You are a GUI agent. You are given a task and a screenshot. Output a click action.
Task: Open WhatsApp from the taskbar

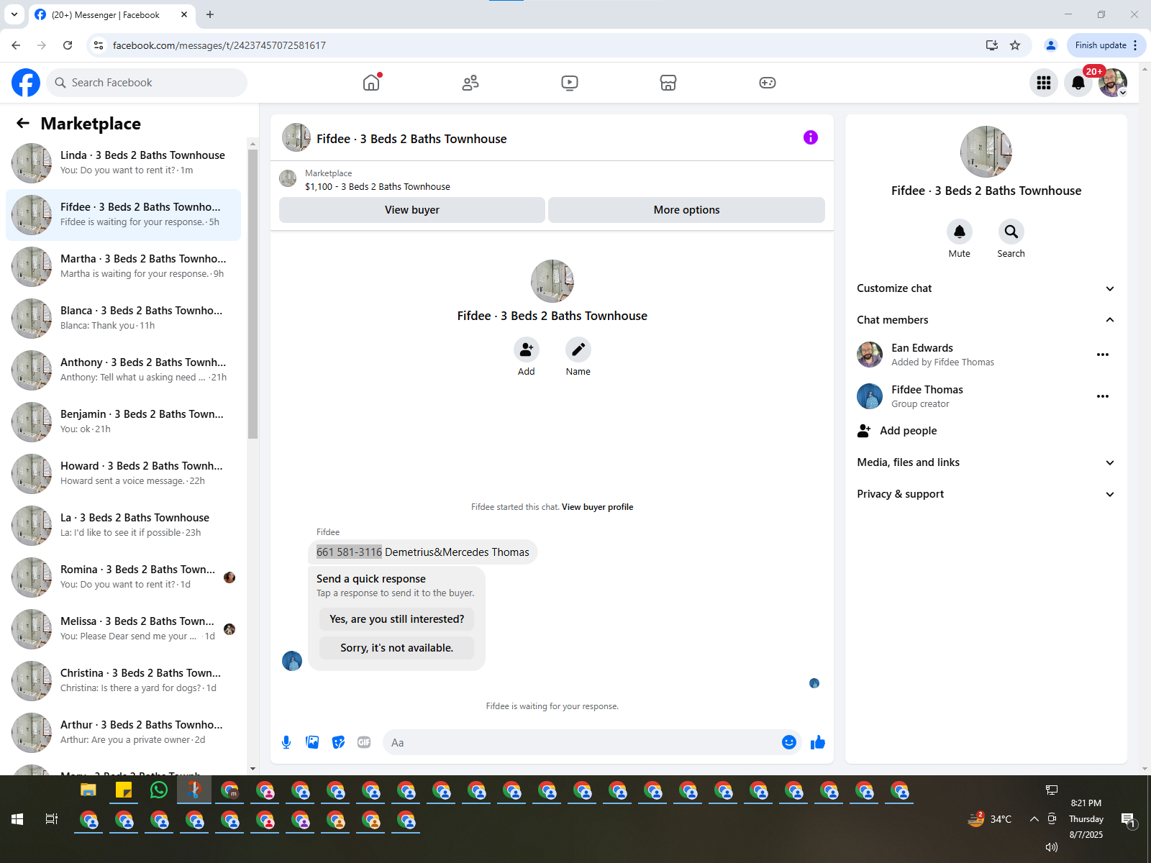(159, 790)
